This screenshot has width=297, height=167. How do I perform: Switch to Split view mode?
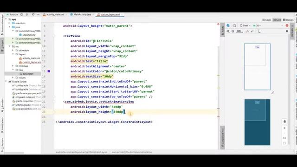[277, 20]
